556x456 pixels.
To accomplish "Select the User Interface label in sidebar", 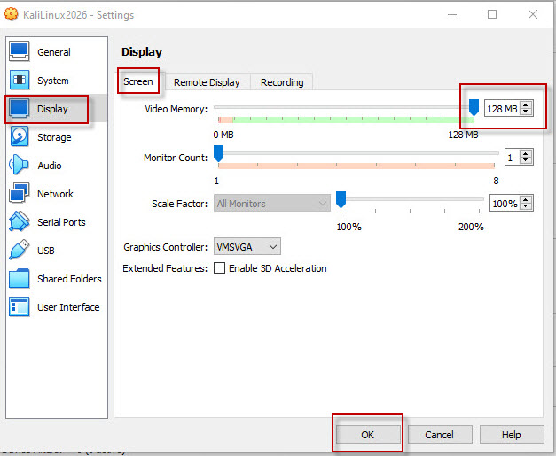I will (x=68, y=307).
